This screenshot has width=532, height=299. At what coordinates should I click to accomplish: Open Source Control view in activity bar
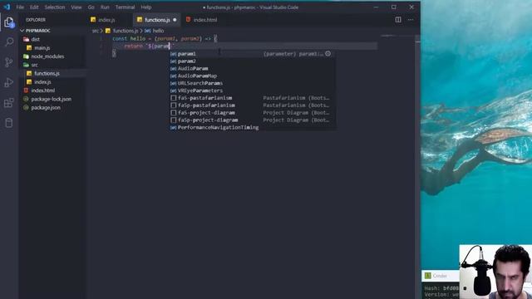click(9, 62)
